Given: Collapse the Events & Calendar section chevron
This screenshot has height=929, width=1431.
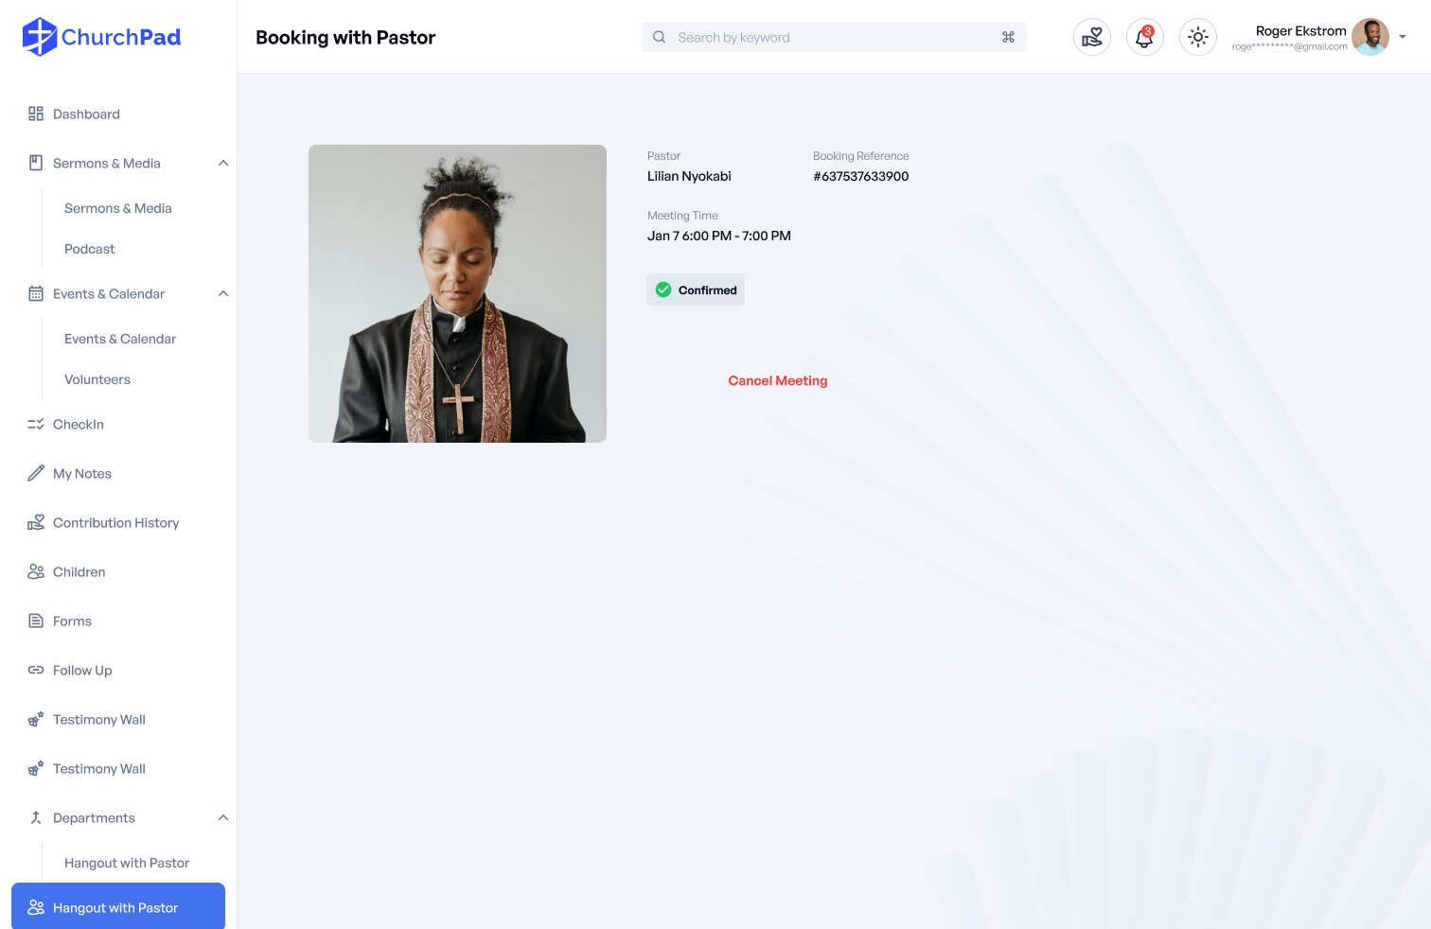Looking at the screenshot, I should click(223, 293).
